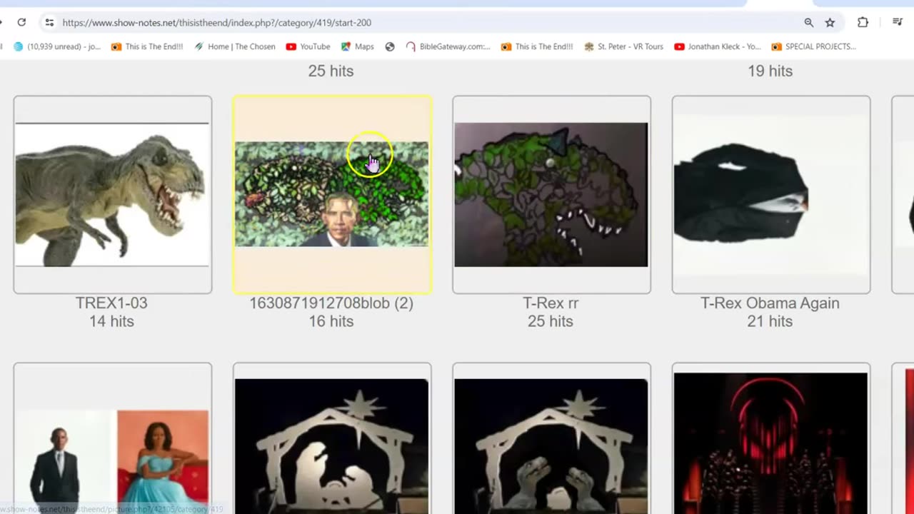
Task: Click the "T-Rex rr" title text
Action: [x=551, y=303]
